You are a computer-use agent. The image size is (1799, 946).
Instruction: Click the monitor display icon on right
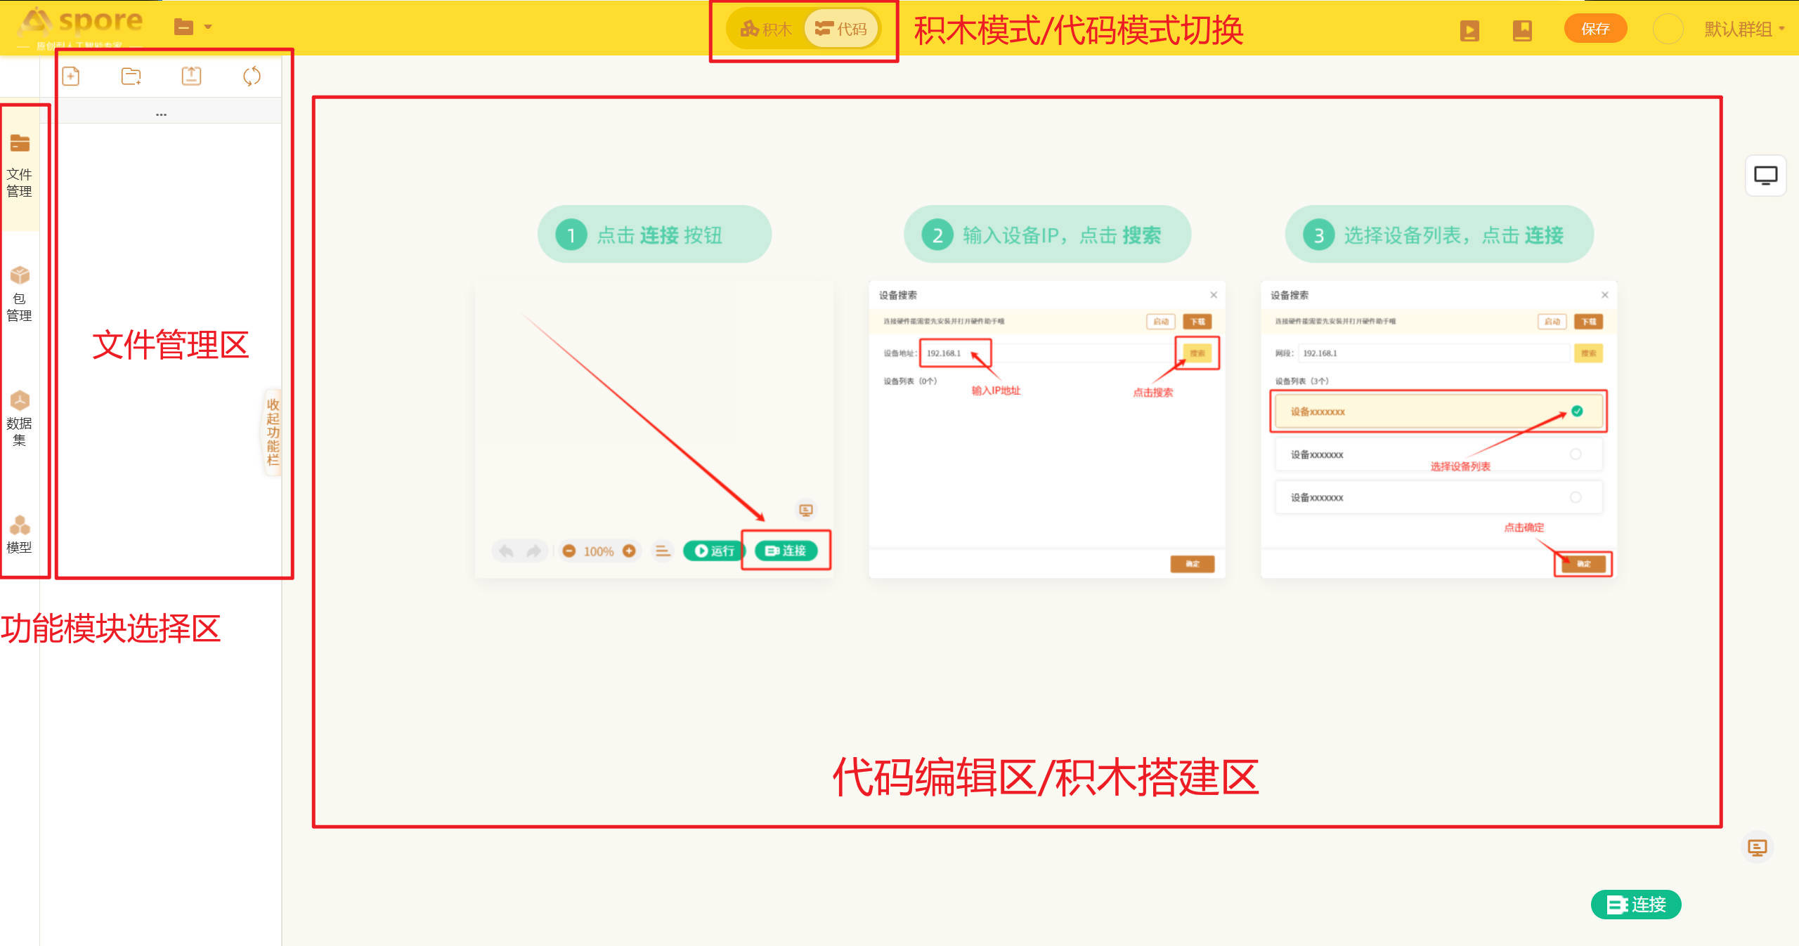click(x=1765, y=176)
